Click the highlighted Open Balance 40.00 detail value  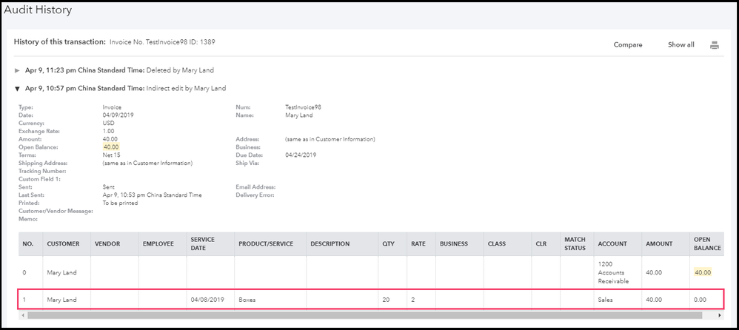pyautogui.click(x=110, y=147)
